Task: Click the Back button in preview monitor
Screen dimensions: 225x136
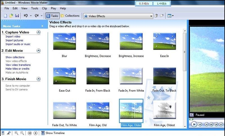Action: point(206,125)
